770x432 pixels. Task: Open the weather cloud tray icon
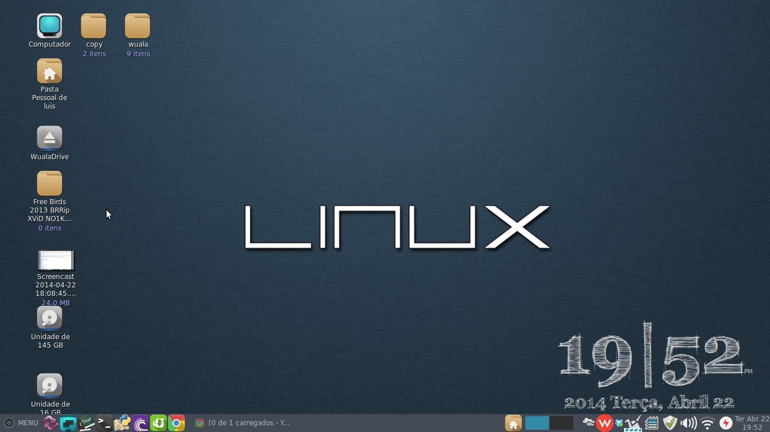[588, 422]
